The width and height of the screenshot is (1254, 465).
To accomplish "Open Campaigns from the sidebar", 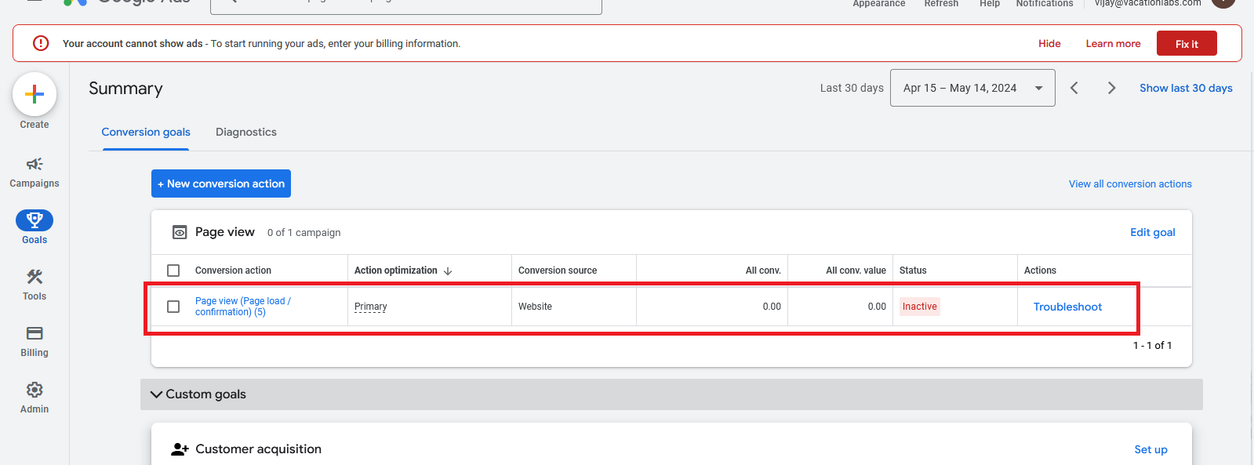I will pos(35,165).
